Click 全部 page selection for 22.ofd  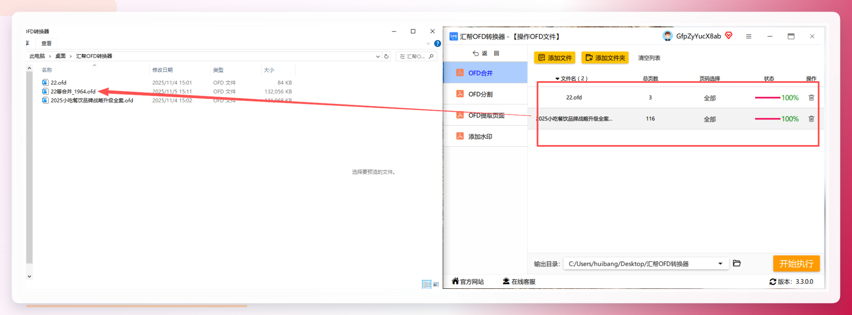[x=709, y=98]
